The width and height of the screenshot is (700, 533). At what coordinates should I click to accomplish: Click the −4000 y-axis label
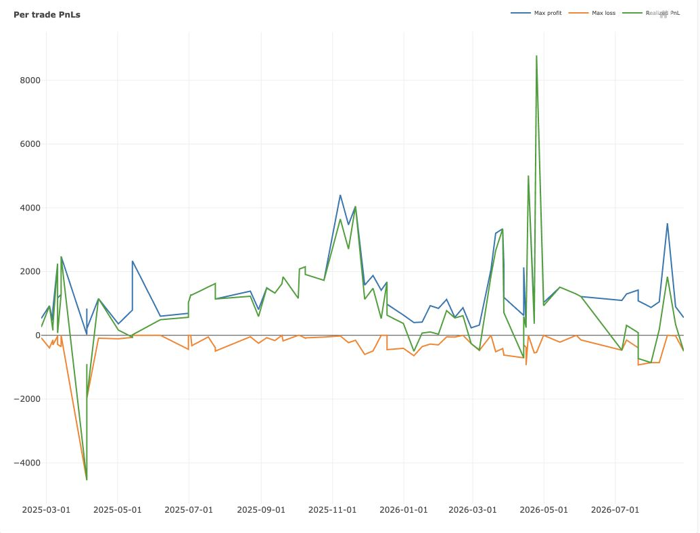pos(27,463)
